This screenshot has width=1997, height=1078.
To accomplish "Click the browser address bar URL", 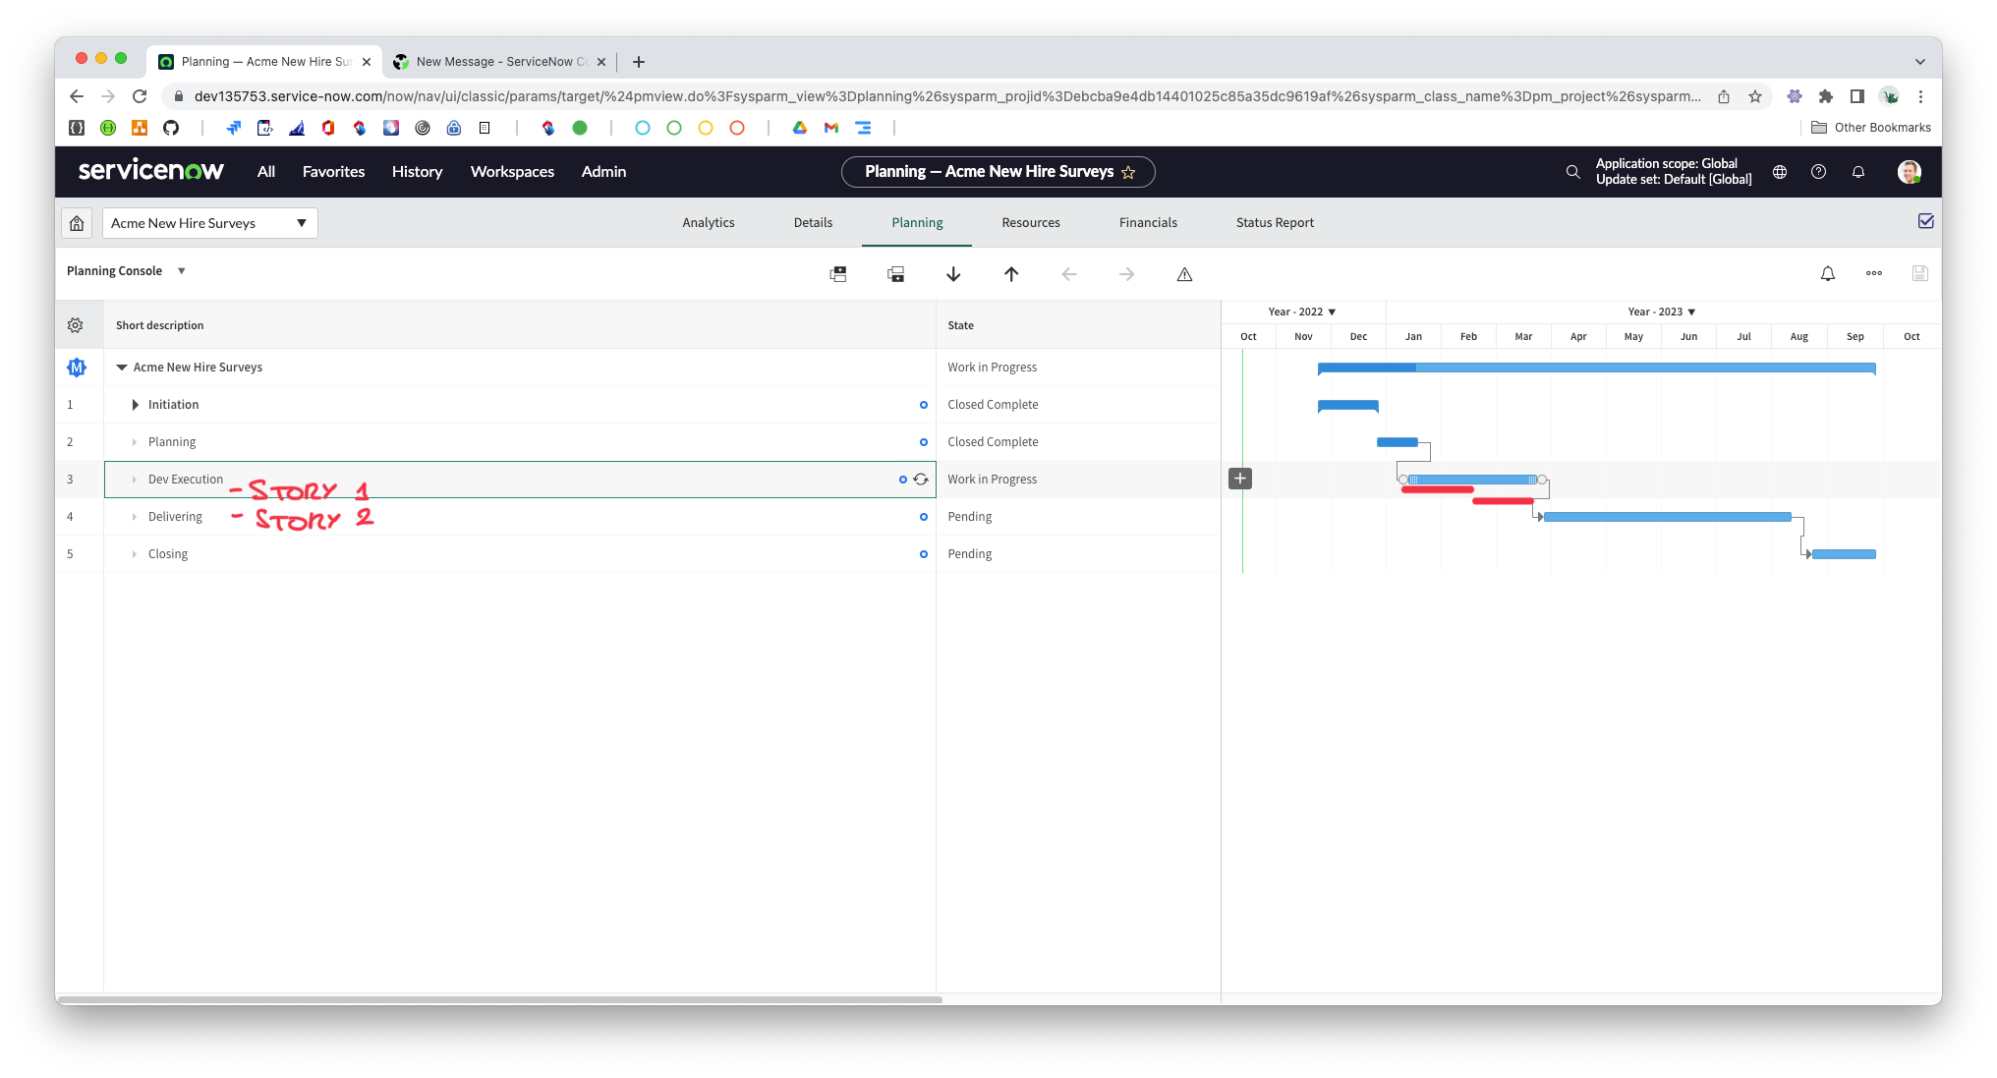I will coord(947,96).
